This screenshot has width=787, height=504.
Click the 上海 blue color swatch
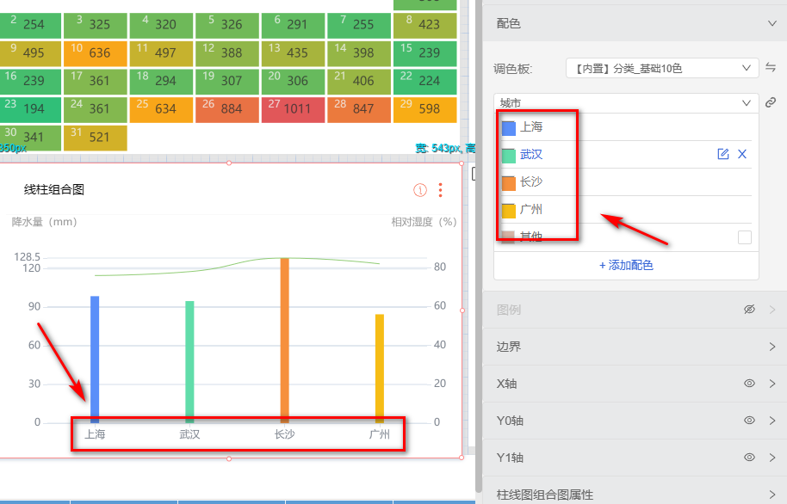509,128
